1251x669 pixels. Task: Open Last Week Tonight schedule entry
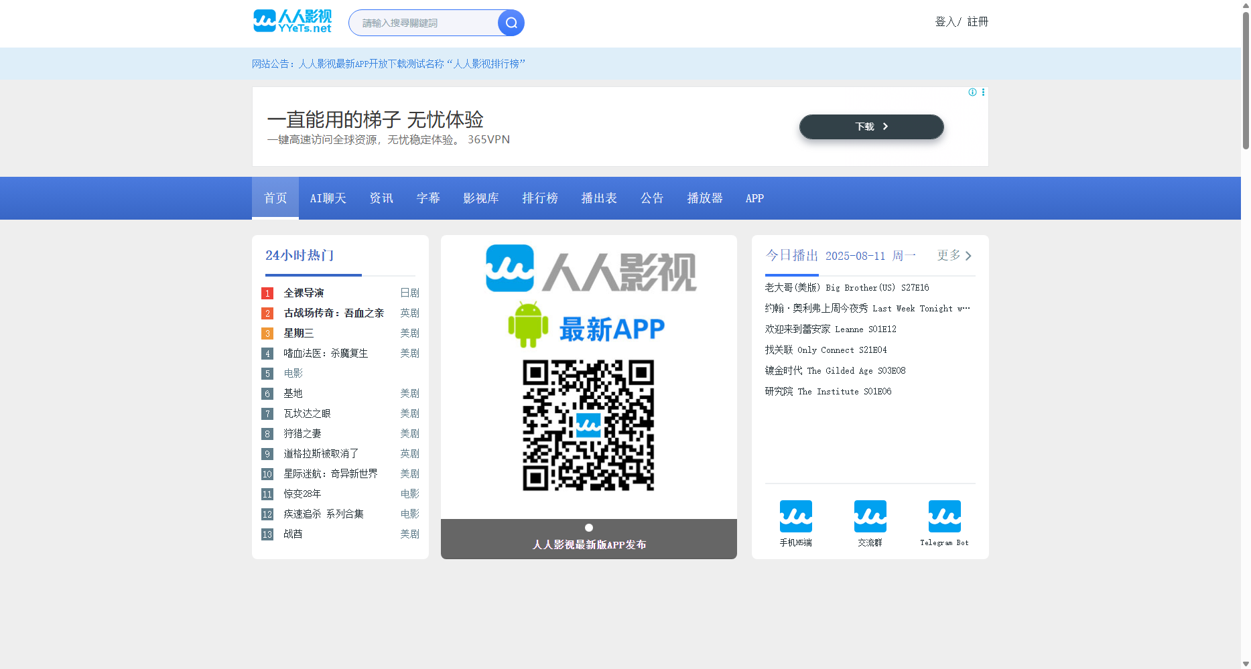pyautogui.click(x=868, y=308)
